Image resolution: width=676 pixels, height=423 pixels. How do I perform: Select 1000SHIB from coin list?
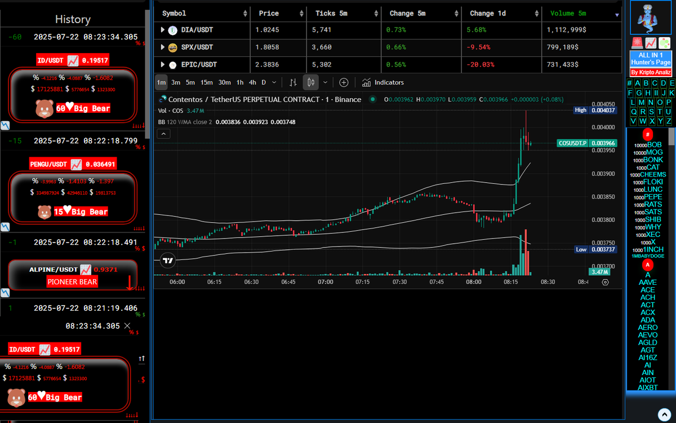647,219
